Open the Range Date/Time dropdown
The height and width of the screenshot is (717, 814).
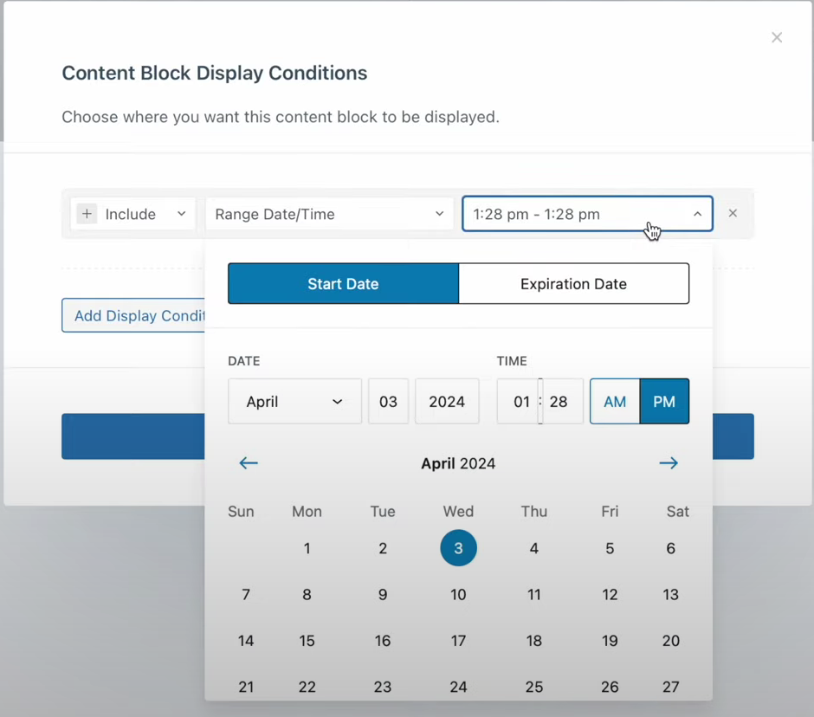tap(329, 214)
